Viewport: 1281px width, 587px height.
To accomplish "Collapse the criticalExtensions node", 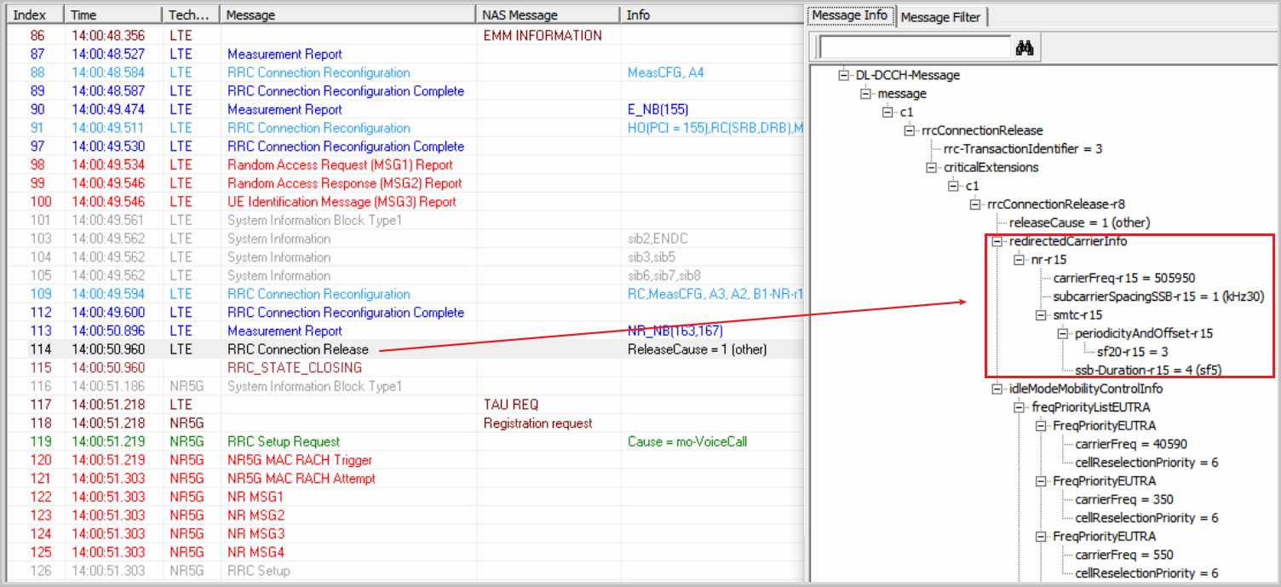I will (931, 168).
